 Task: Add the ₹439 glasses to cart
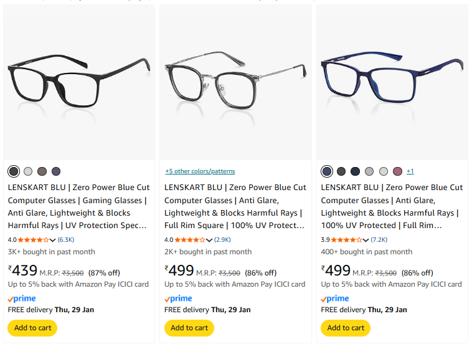[32, 328]
